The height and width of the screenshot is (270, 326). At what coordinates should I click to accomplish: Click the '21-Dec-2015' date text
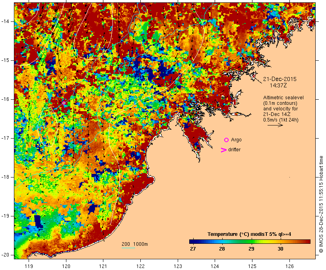[x=279, y=79]
